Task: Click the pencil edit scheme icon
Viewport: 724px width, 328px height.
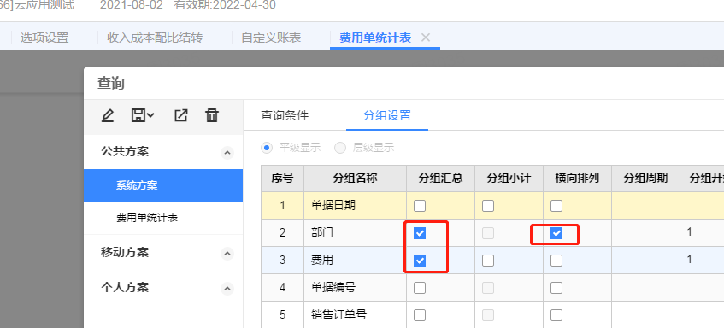Action: [x=108, y=115]
